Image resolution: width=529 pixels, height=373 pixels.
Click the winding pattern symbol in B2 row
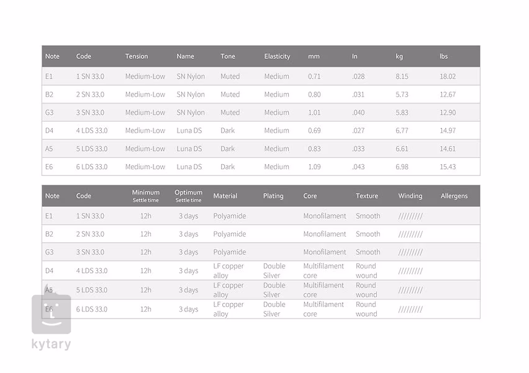[410, 234]
